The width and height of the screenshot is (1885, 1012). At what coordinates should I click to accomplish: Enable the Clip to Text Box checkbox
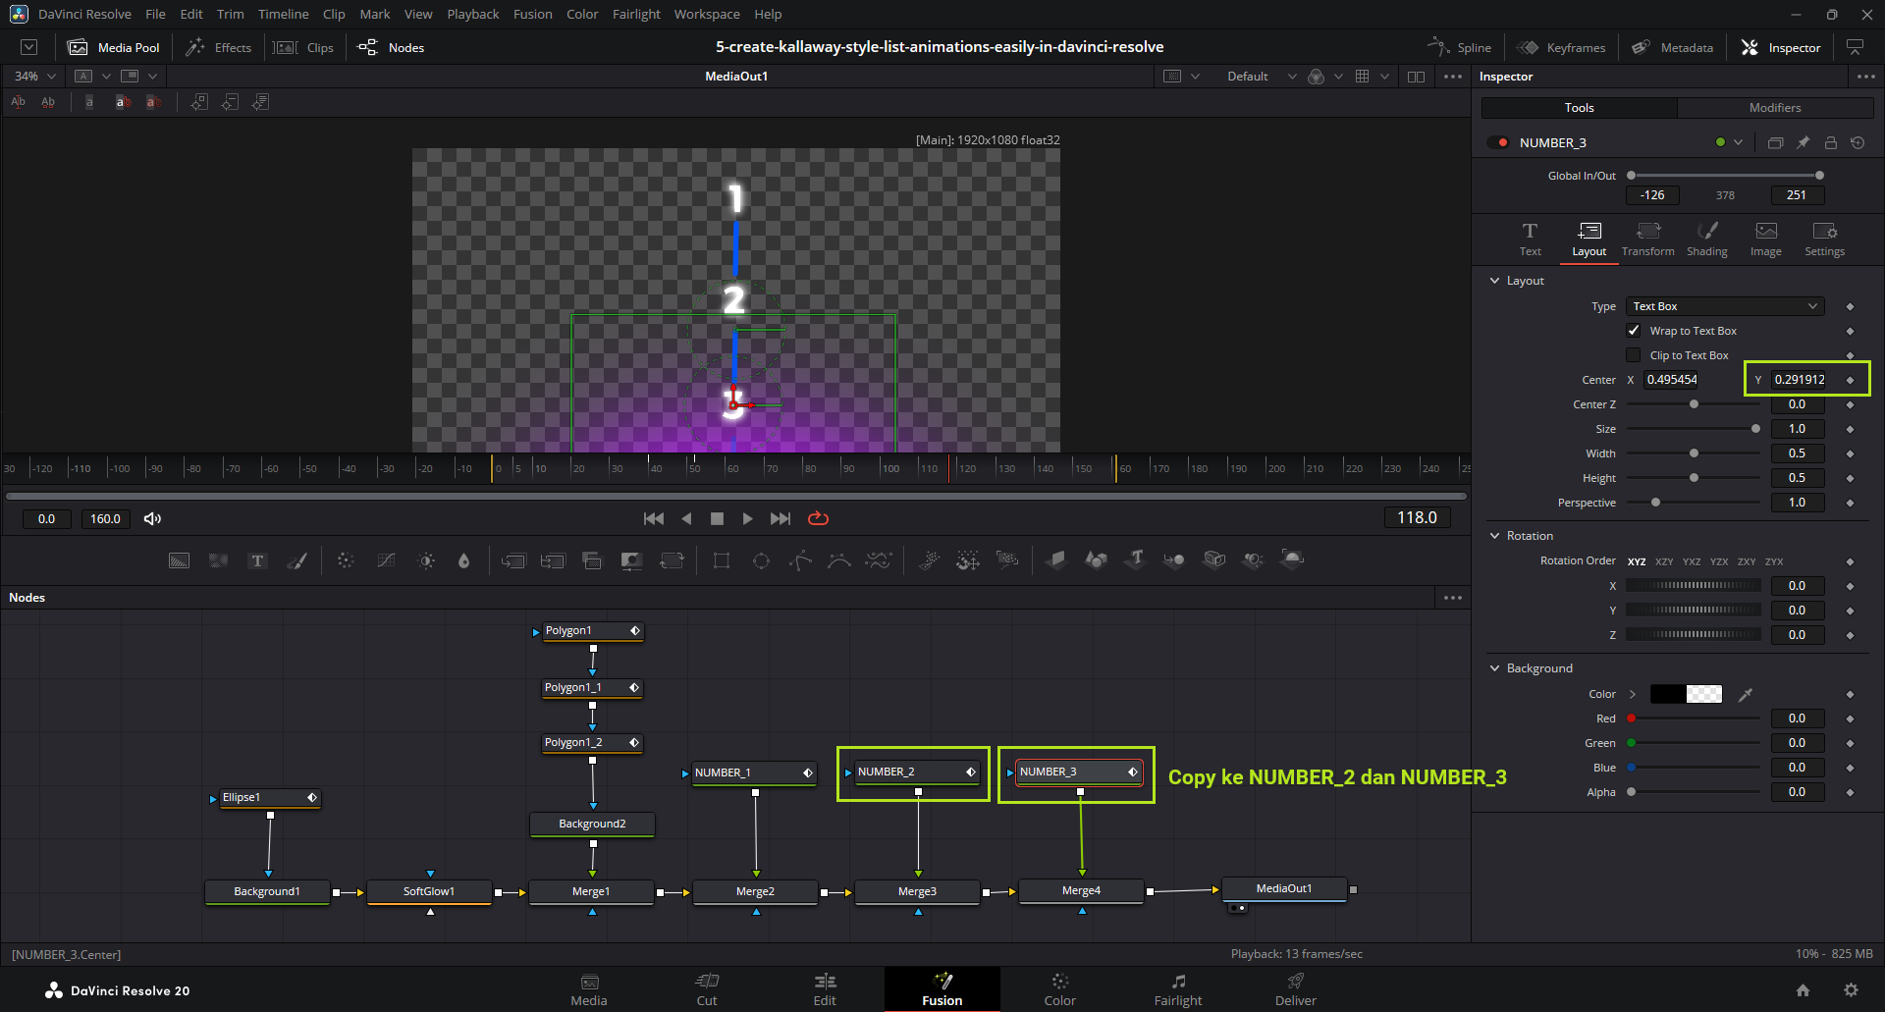1634,355
